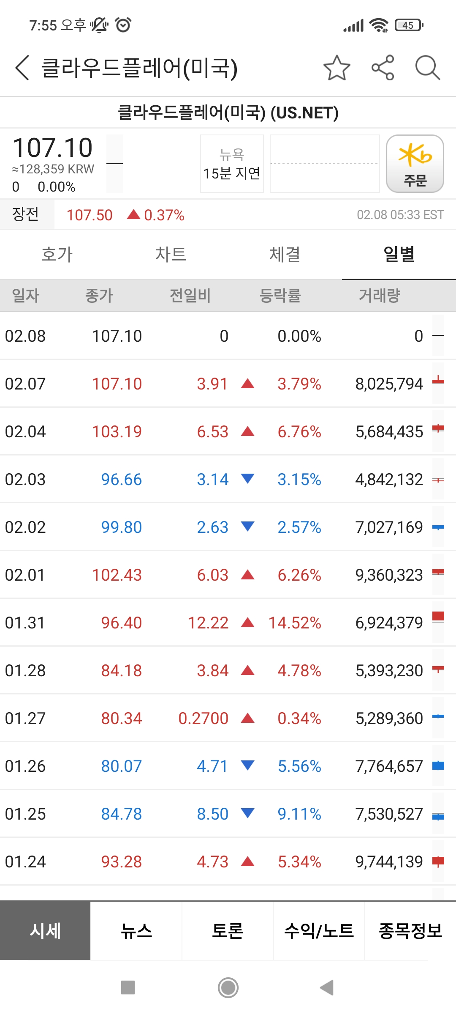Open the 토론 bottom tab

click(x=228, y=931)
